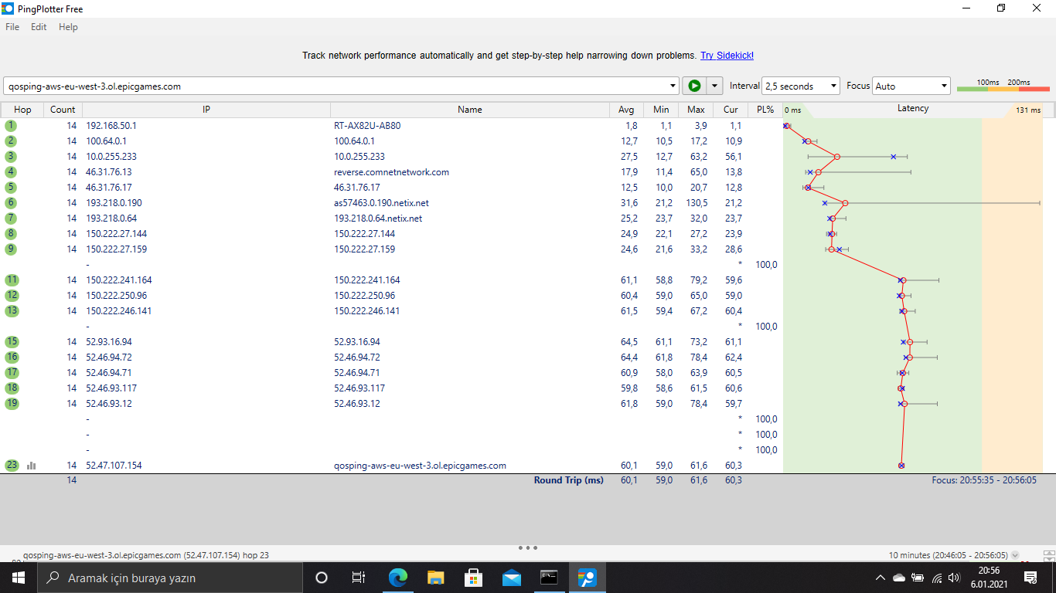Click the Avg column header
This screenshot has width=1056, height=593.
[x=626, y=110]
